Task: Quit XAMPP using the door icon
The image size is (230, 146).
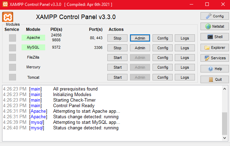Action: tap(215, 79)
